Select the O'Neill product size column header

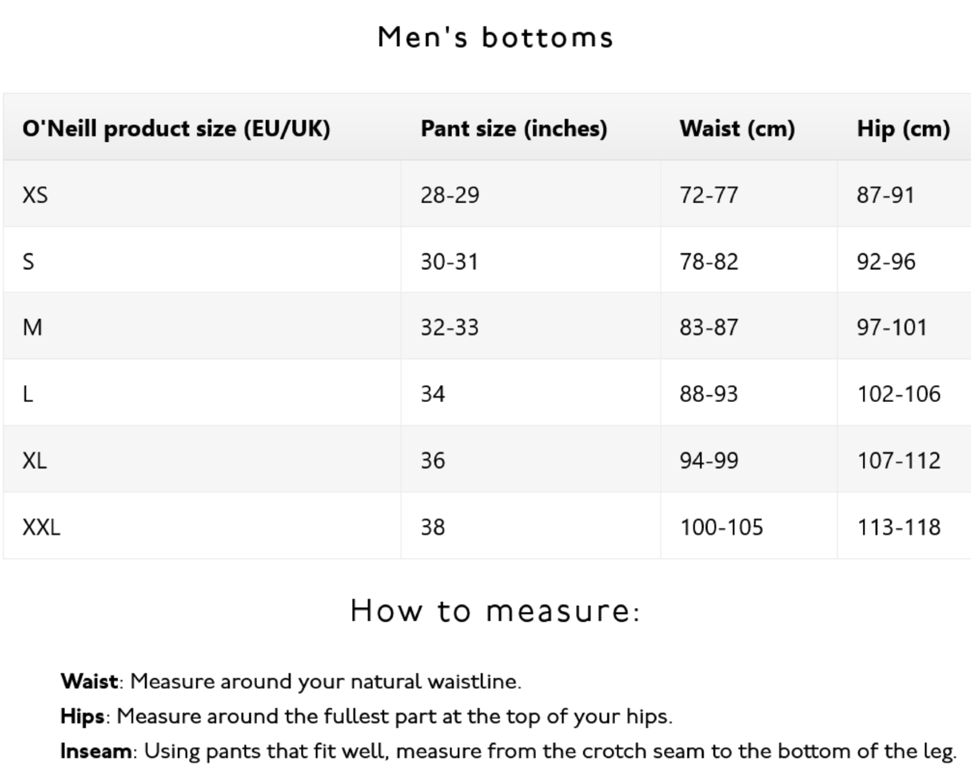tap(176, 128)
